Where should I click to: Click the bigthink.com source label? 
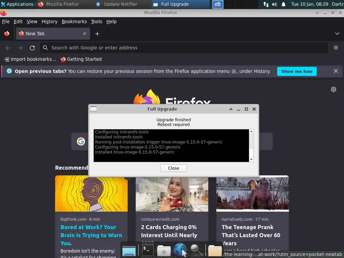click(73, 219)
